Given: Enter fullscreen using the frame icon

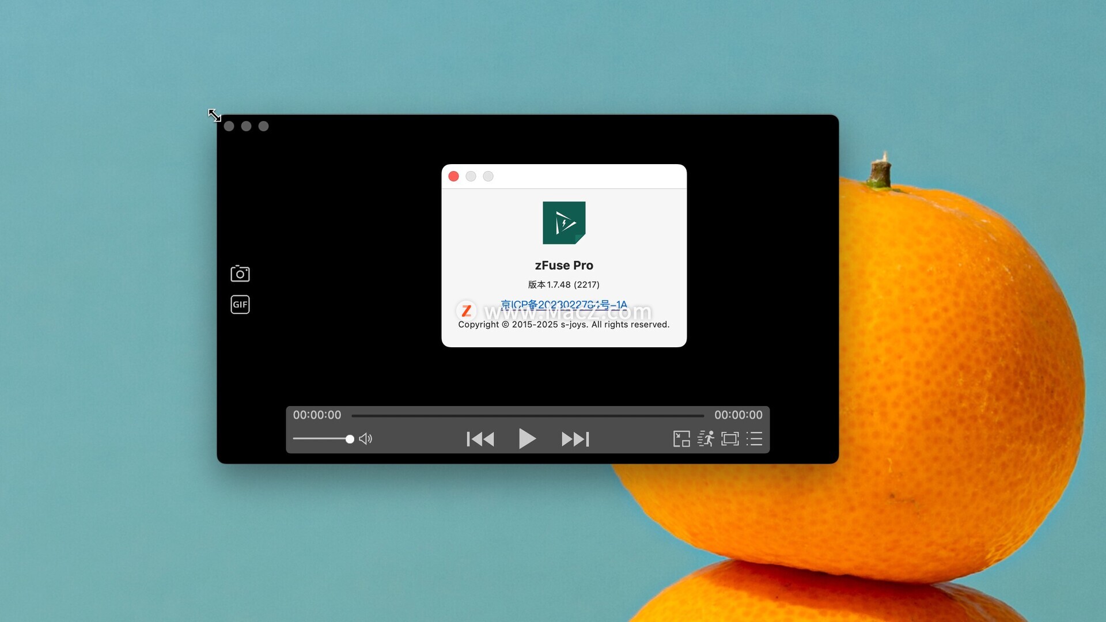Looking at the screenshot, I should (x=730, y=439).
